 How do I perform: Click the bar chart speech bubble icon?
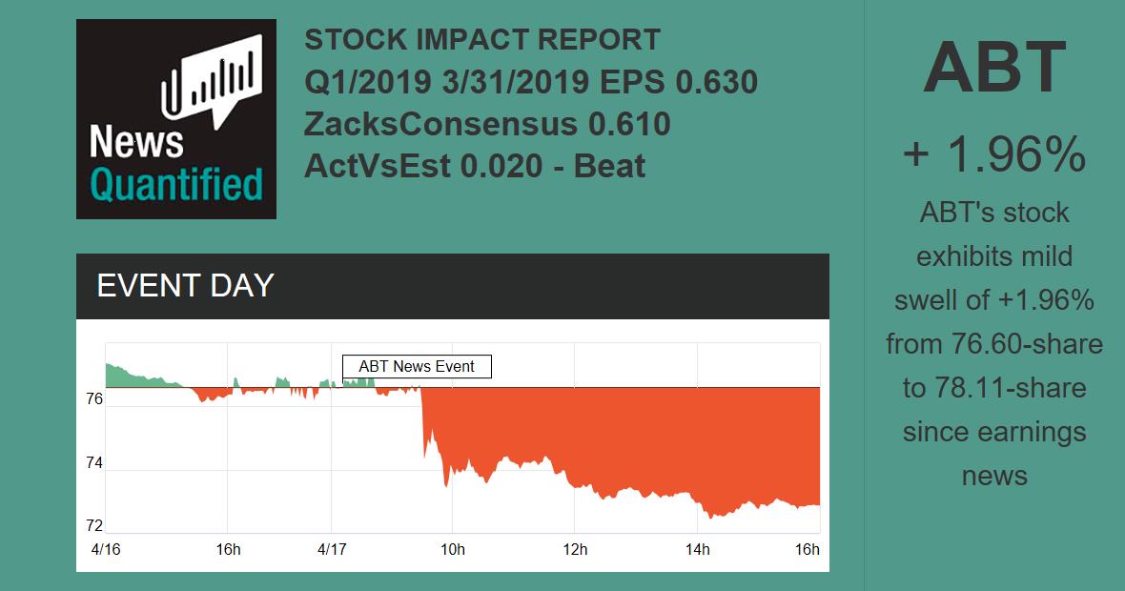(x=213, y=78)
